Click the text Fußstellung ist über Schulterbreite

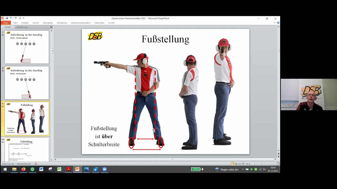click(x=104, y=136)
